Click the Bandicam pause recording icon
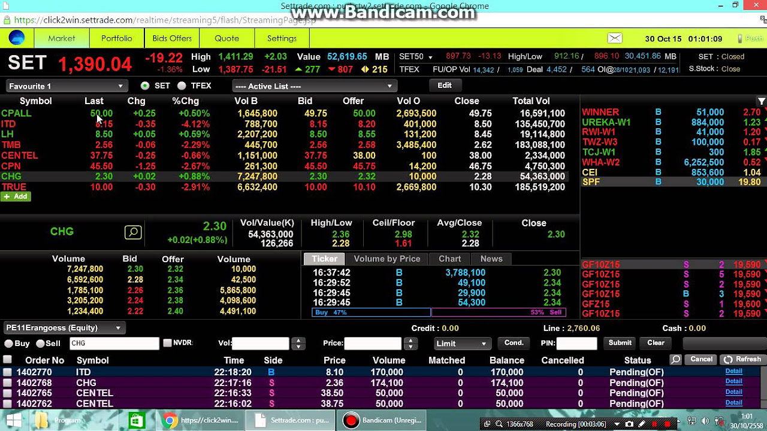This screenshot has height=431, width=767. point(654,424)
